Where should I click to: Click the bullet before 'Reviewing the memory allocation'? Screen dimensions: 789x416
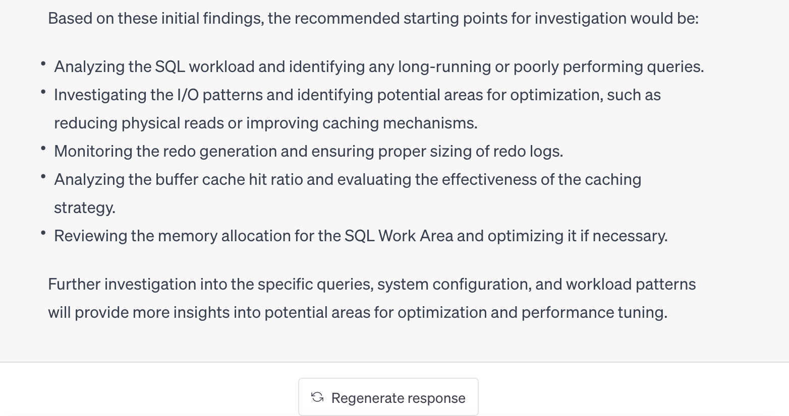(x=44, y=233)
